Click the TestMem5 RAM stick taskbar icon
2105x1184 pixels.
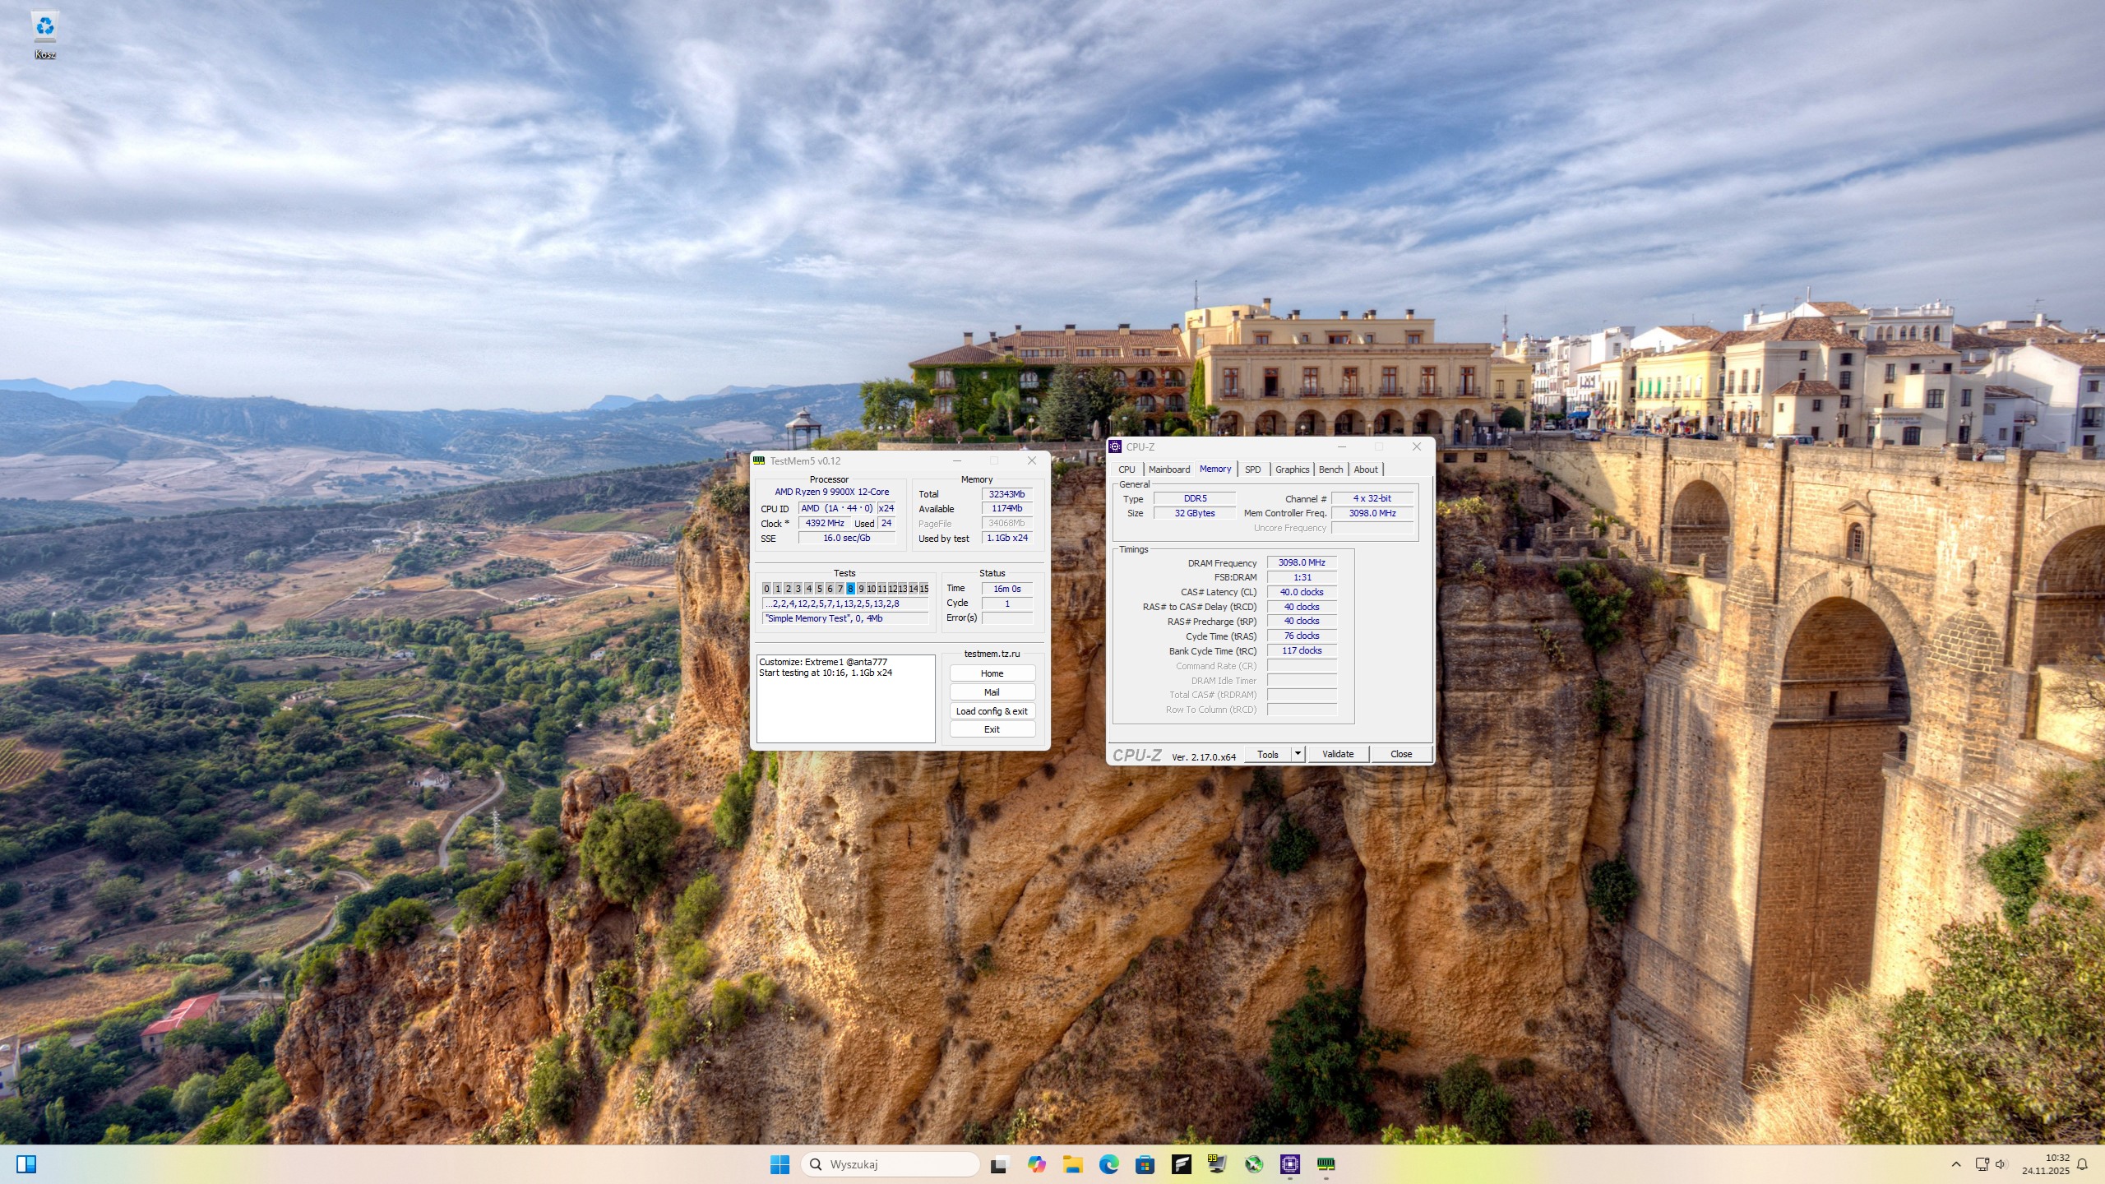click(1325, 1164)
